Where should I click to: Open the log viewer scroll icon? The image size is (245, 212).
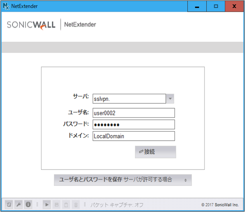tap(9, 204)
